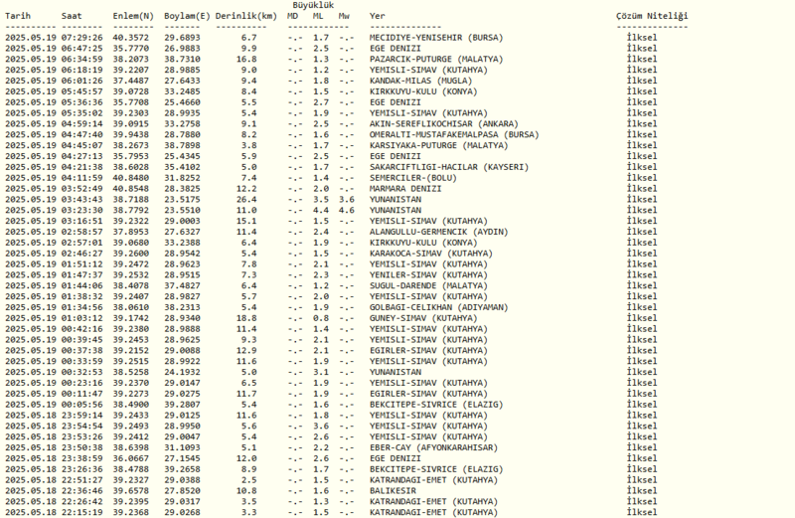Click the 'Derinlik(km)' column header
The image size is (795, 518).
(245, 16)
